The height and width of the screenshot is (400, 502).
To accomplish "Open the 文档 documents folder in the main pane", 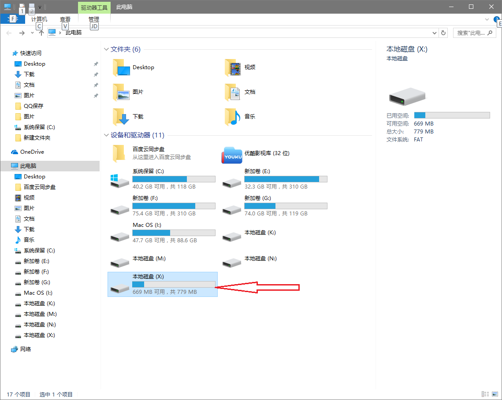I will [240, 92].
